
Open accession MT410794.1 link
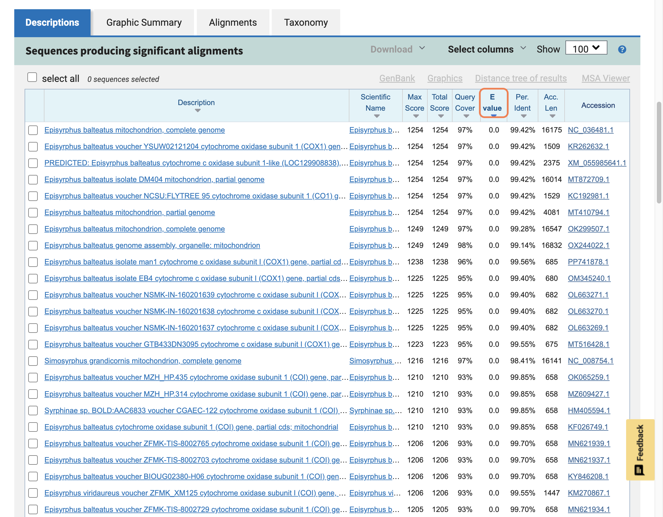(x=588, y=212)
